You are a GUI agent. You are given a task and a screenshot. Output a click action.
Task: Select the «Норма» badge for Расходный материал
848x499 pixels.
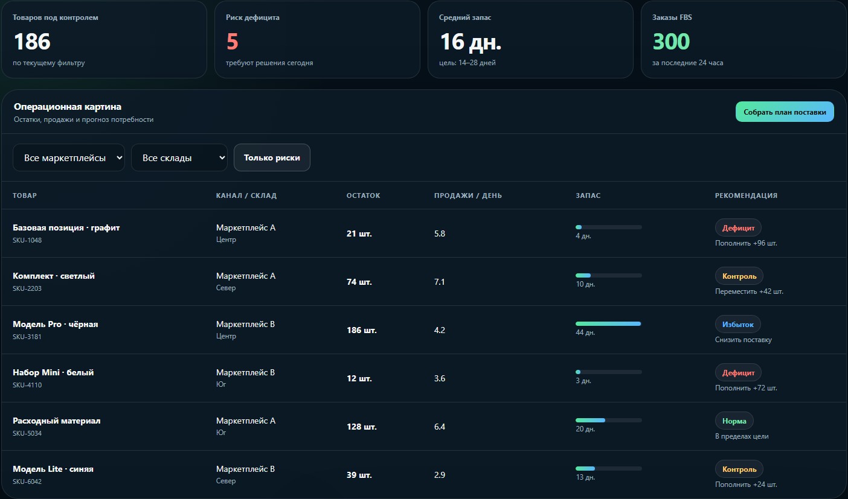[734, 421]
